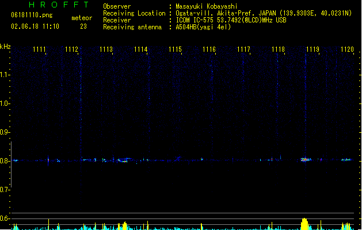Click the Receiving antenna label

point(132,27)
